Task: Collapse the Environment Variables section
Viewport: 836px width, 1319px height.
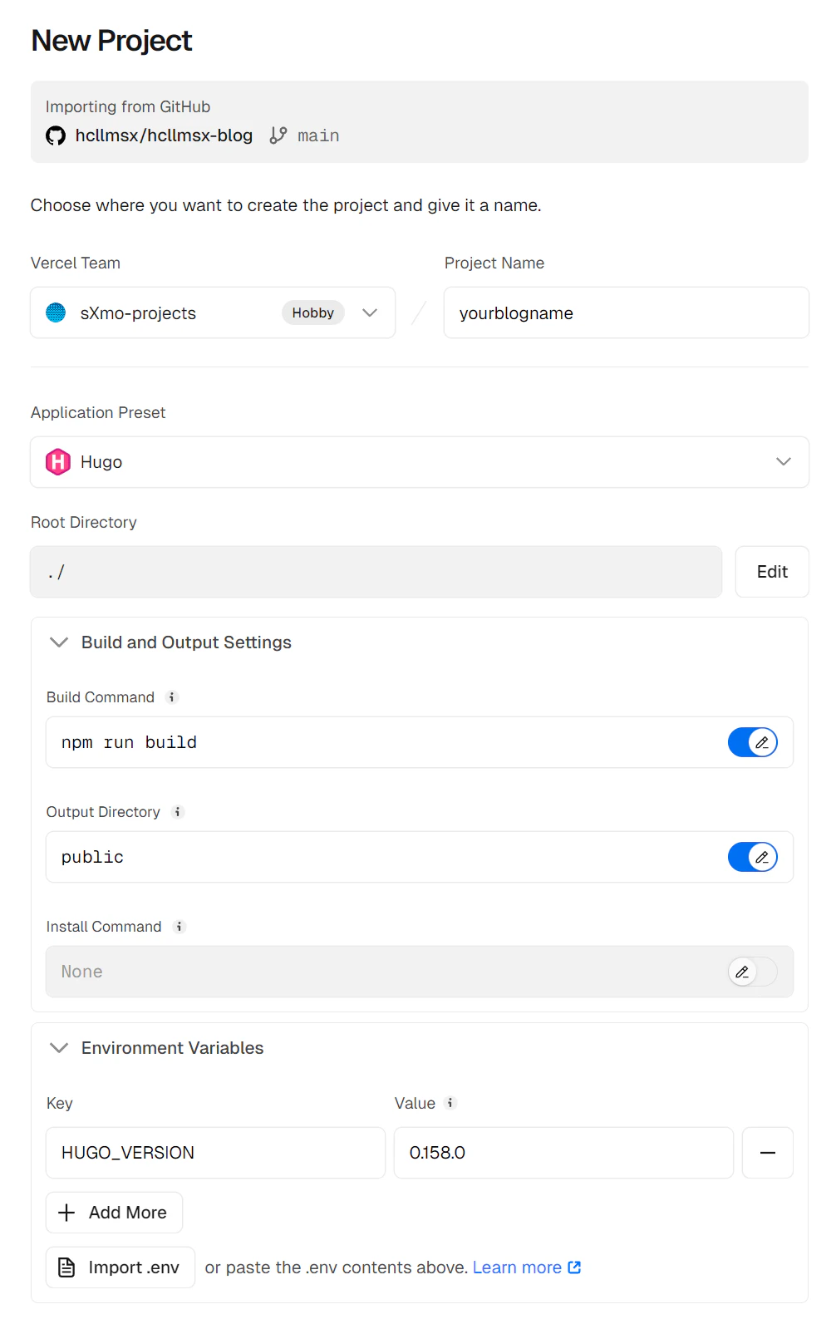Action: (59, 1048)
